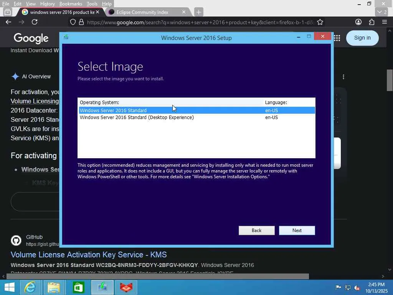
Task: Launch Internet Explorer from the taskbar
Action: [x=30, y=287]
